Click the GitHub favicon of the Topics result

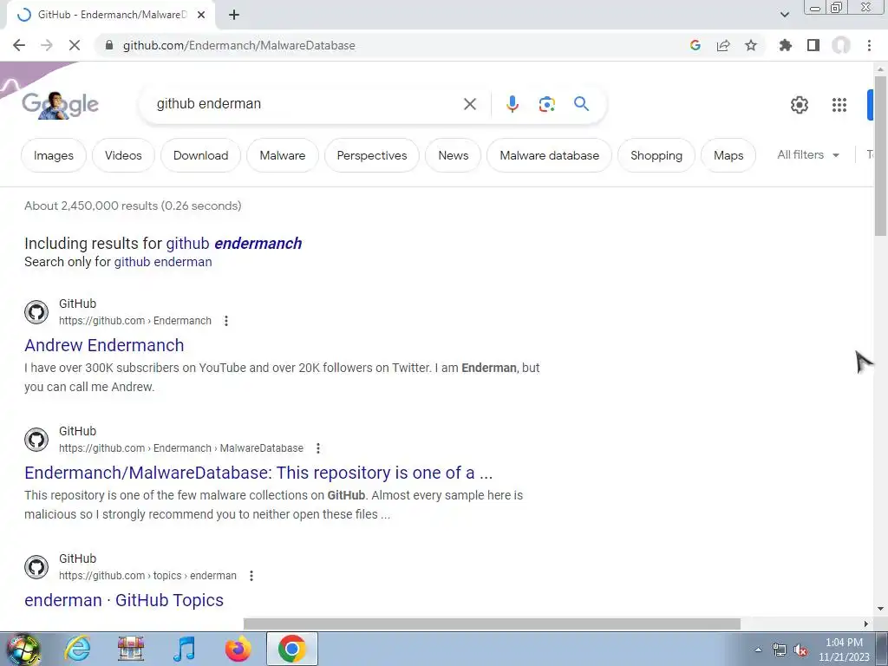click(36, 567)
